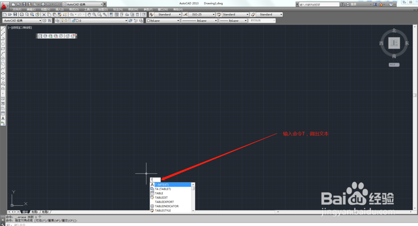
Task: Click the autocomplete list scrollbar down arrow
Action: (x=193, y=211)
